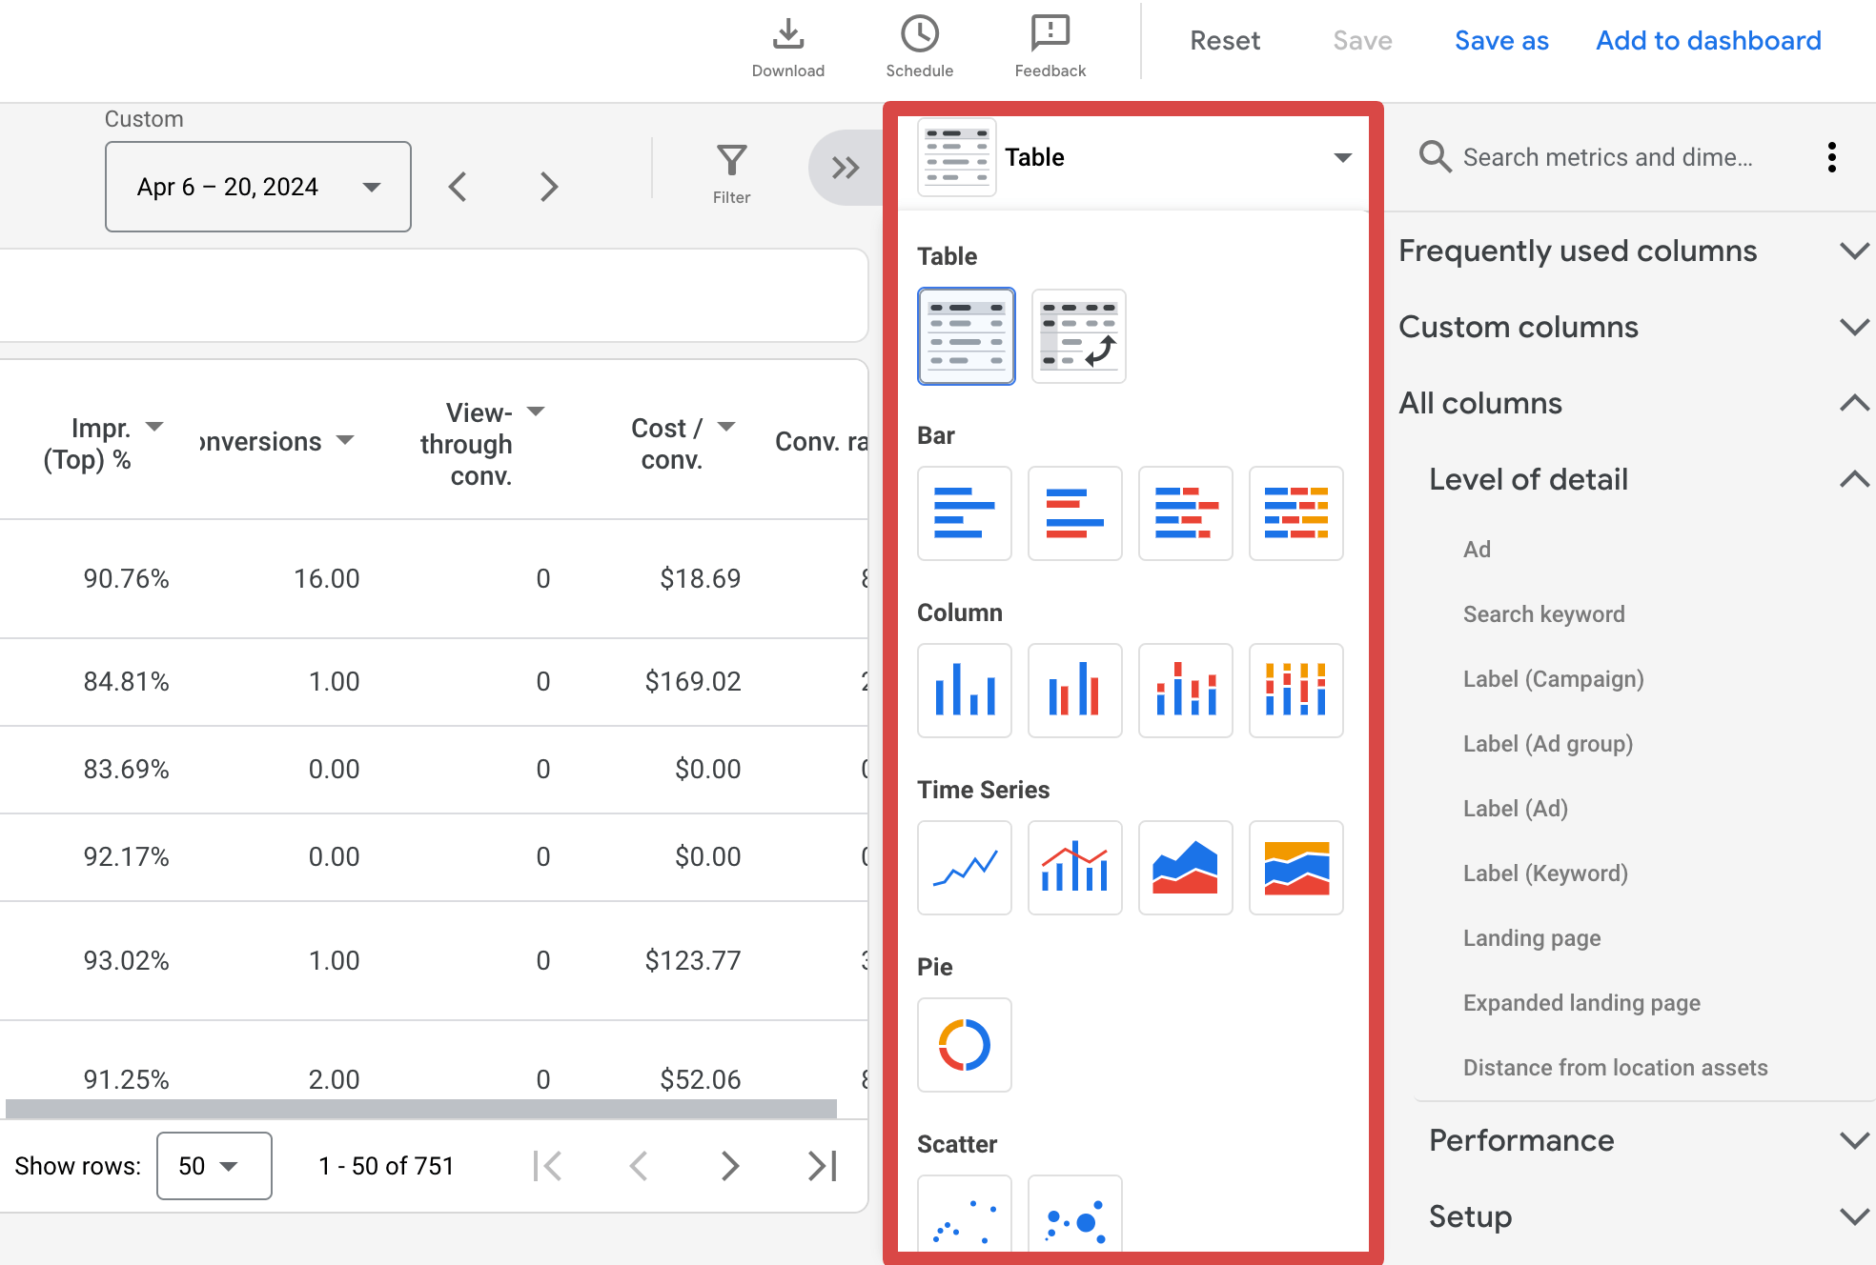Select Search keyword in Level of detail
This screenshot has width=1876, height=1265.
[1543, 614]
